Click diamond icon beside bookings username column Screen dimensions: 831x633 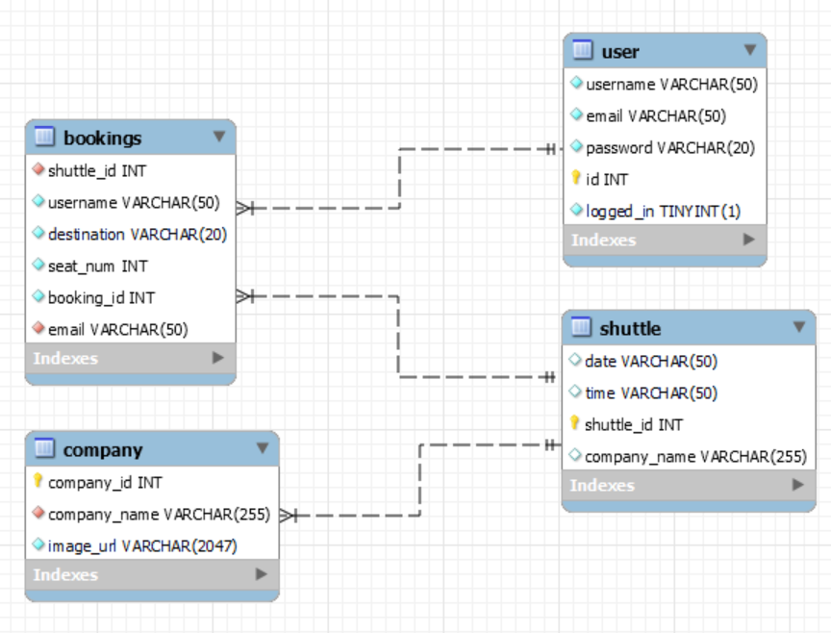[38, 201]
